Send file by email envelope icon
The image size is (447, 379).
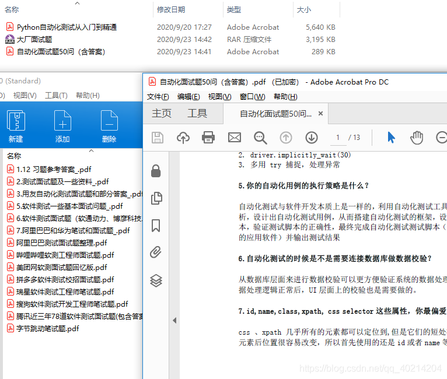tap(235, 138)
